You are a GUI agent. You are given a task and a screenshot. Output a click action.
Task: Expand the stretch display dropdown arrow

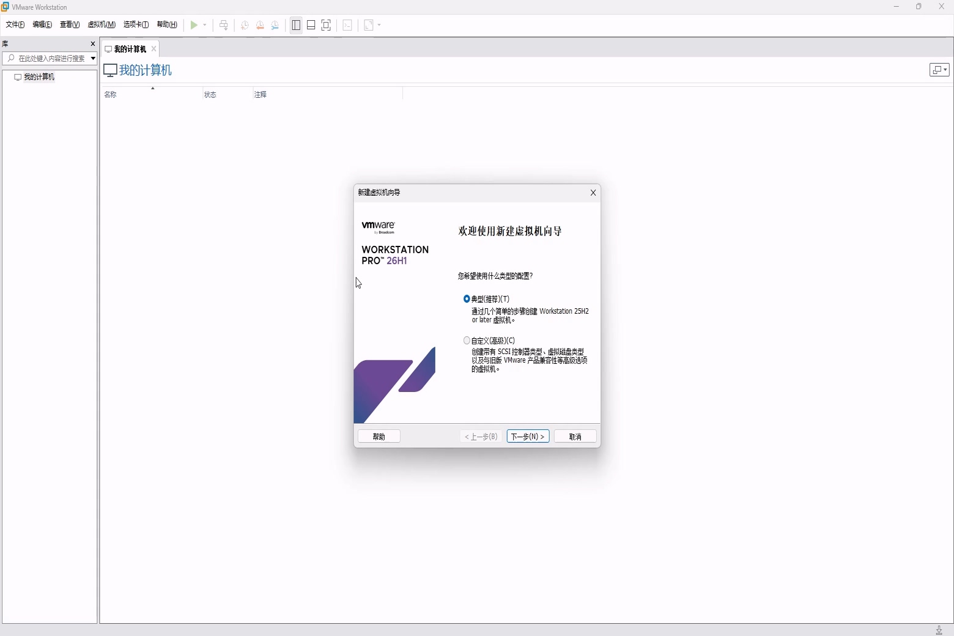[379, 25]
